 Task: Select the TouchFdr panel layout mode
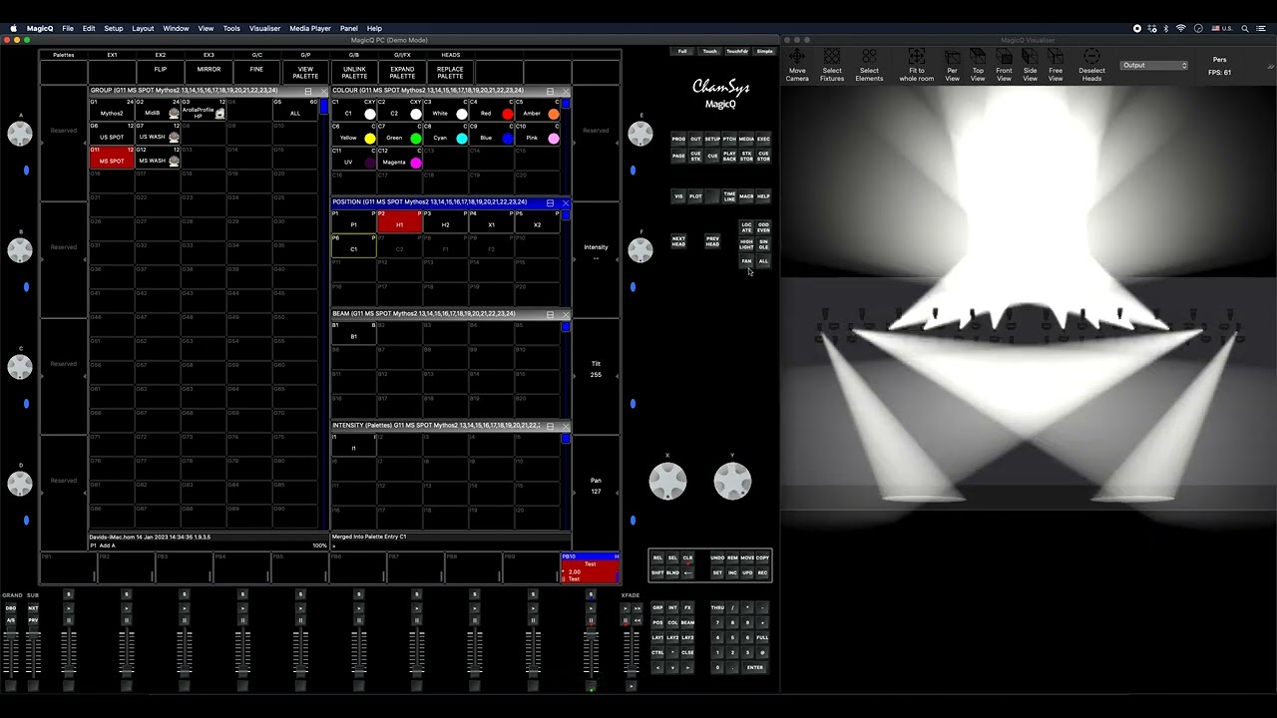(737, 51)
